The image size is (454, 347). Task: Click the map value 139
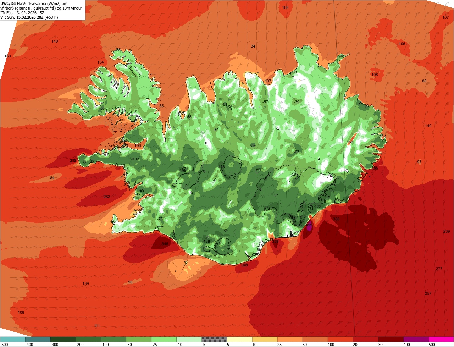[85, 284]
